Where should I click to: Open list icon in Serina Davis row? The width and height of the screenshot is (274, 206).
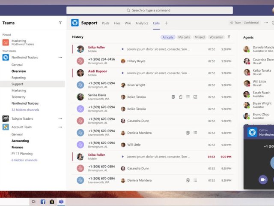(188, 97)
